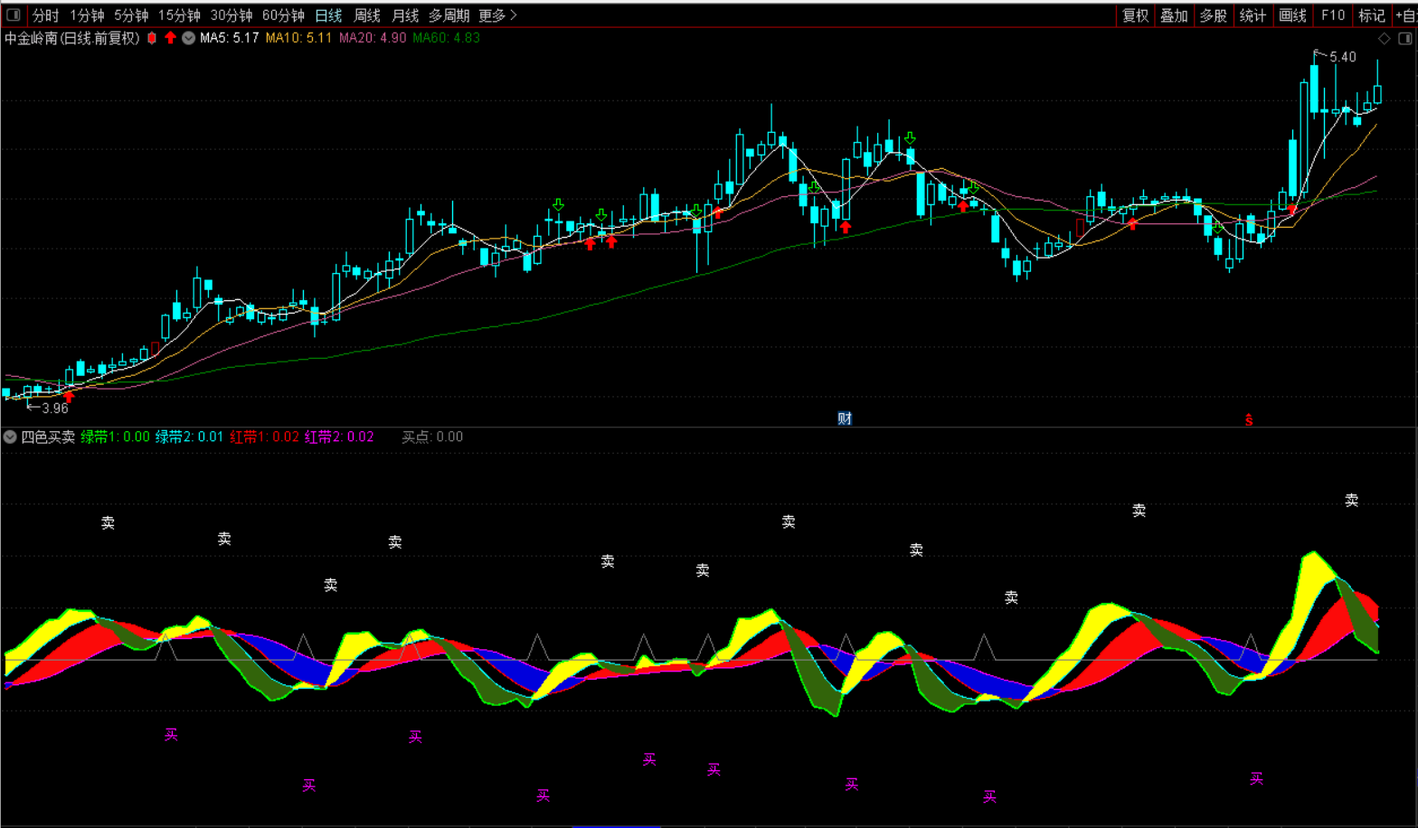
Task: Click the 叠加 overlay button
Action: pos(1175,15)
